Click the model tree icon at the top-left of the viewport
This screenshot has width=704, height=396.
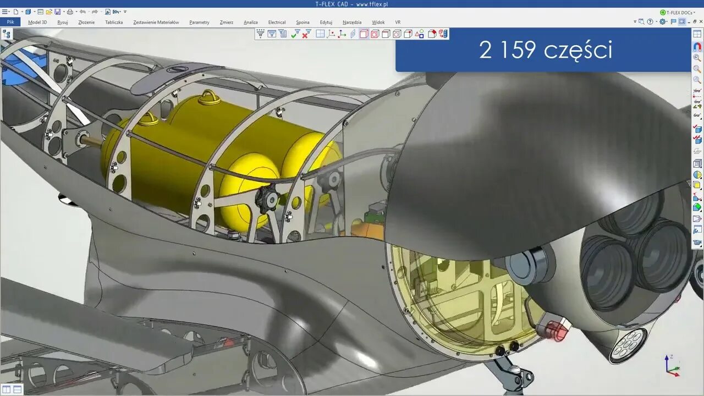pos(7,34)
